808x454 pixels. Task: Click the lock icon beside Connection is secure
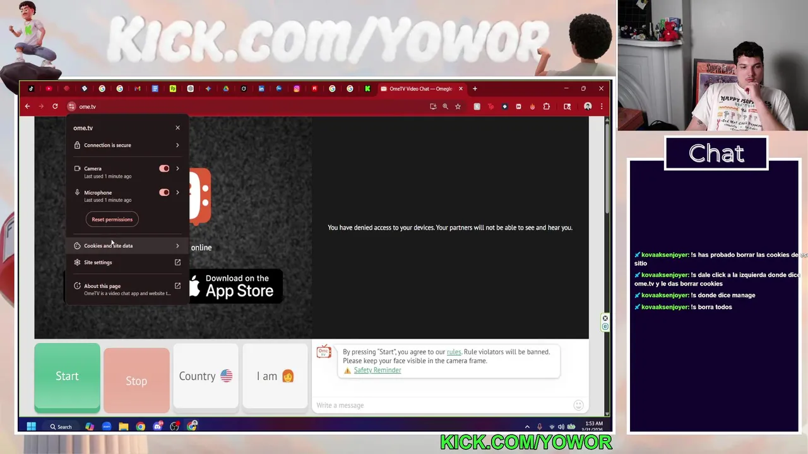pyautogui.click(x=77, y=145)
